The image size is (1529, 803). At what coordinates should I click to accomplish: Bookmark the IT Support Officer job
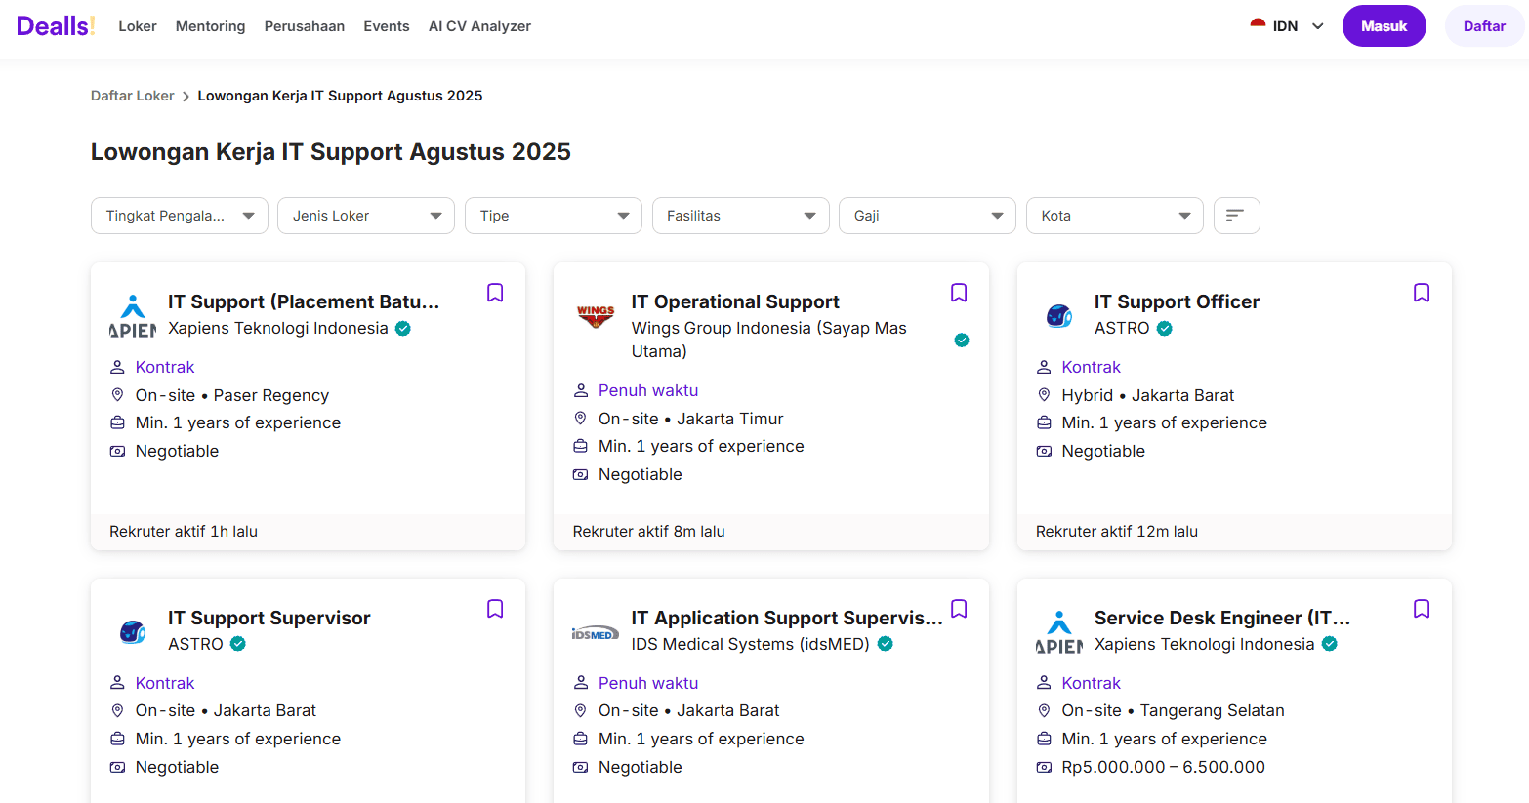(1422, 293)
